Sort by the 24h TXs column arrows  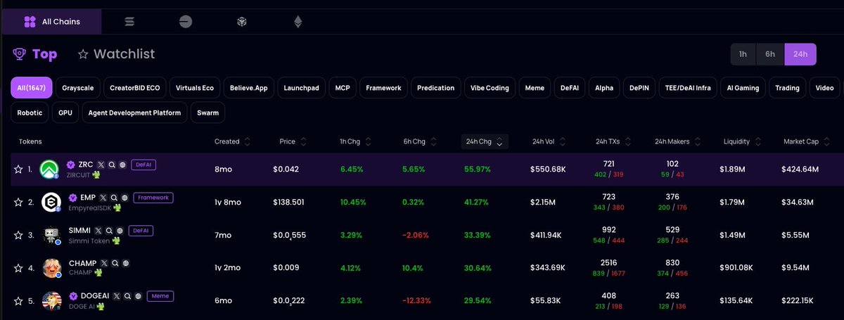coord(629,141)
